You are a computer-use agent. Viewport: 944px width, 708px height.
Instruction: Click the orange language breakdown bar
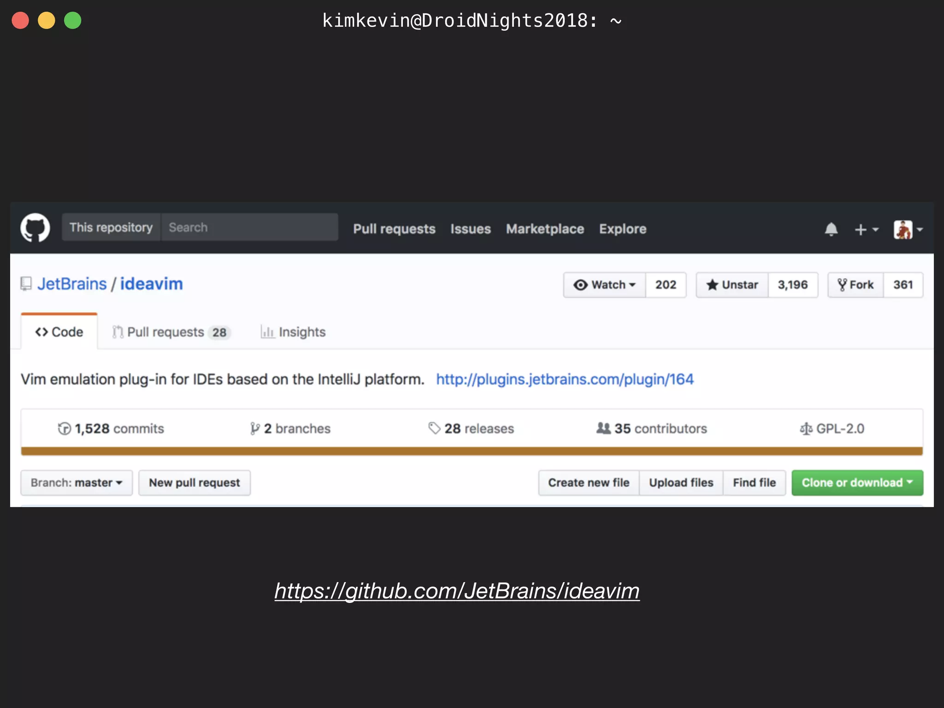click(x=472, y=451)
